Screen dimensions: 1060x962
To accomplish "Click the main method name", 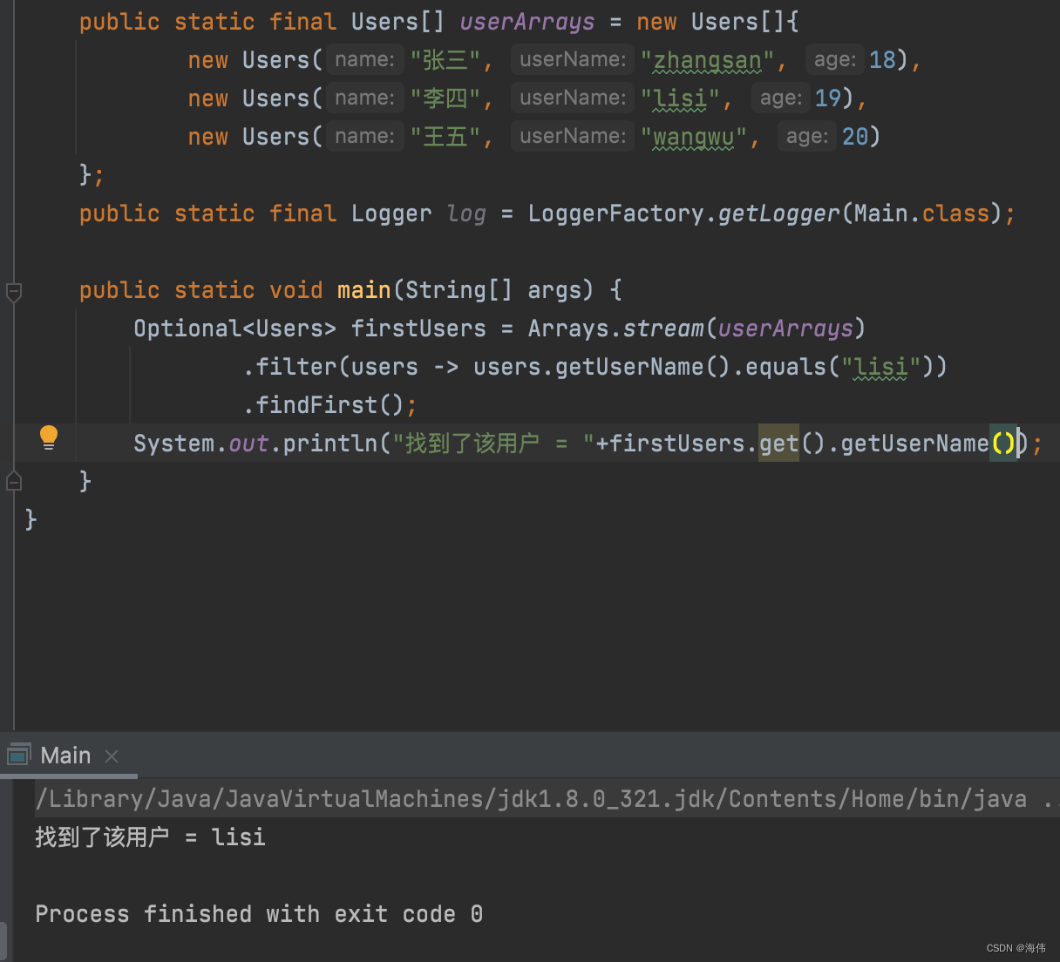I will [x=364, y=290].
